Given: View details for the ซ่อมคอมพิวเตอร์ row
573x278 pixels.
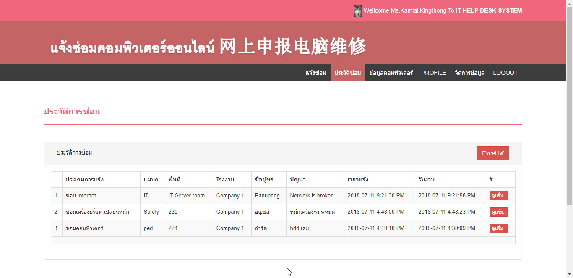Looking at the screenshot, I should 499,228.
